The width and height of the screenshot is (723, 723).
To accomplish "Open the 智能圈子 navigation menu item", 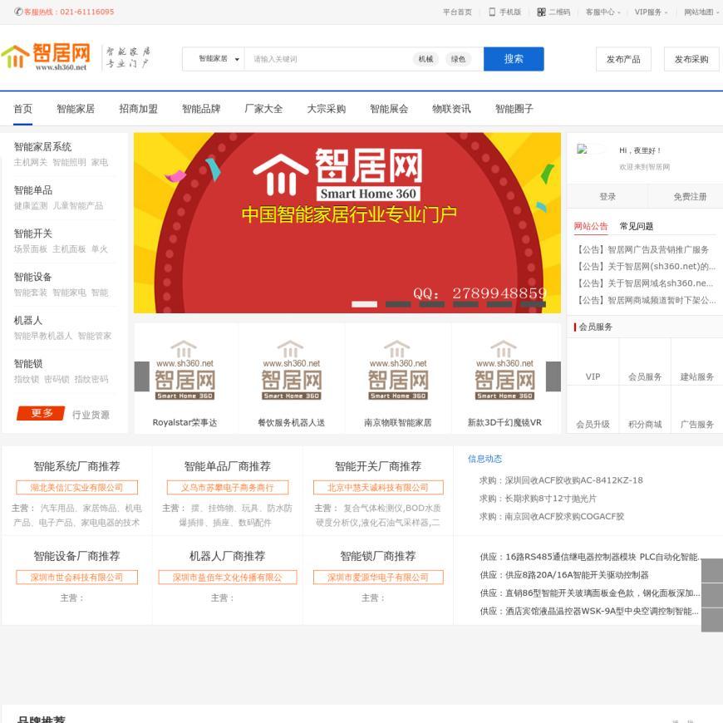I will [514, 109].
